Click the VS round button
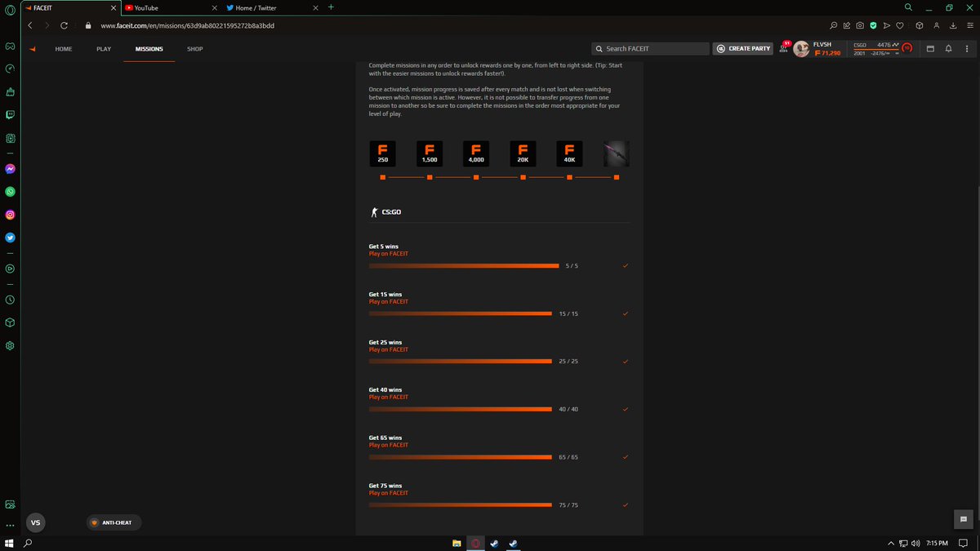The image size is (980, 551). pos(35,522)
